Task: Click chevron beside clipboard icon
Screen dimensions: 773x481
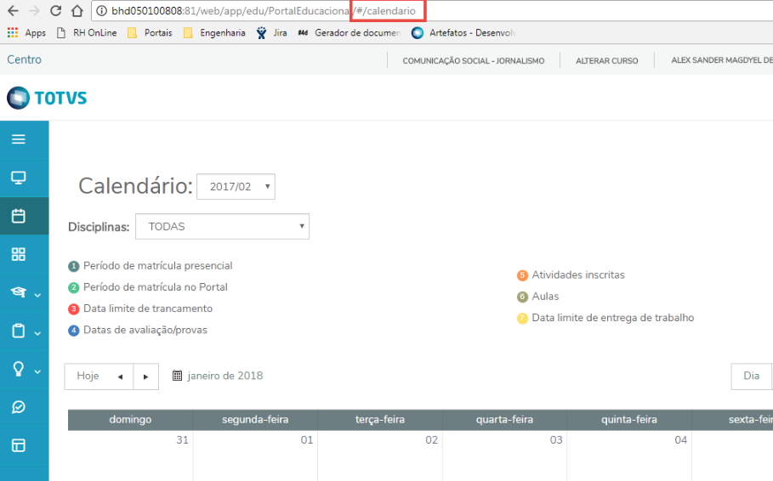Action: pyautogui.click(x=37, y=334)
